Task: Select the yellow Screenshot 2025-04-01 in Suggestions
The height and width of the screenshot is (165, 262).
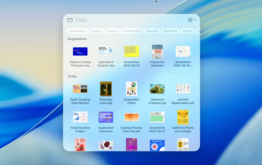Action: (x=132, y=57)
